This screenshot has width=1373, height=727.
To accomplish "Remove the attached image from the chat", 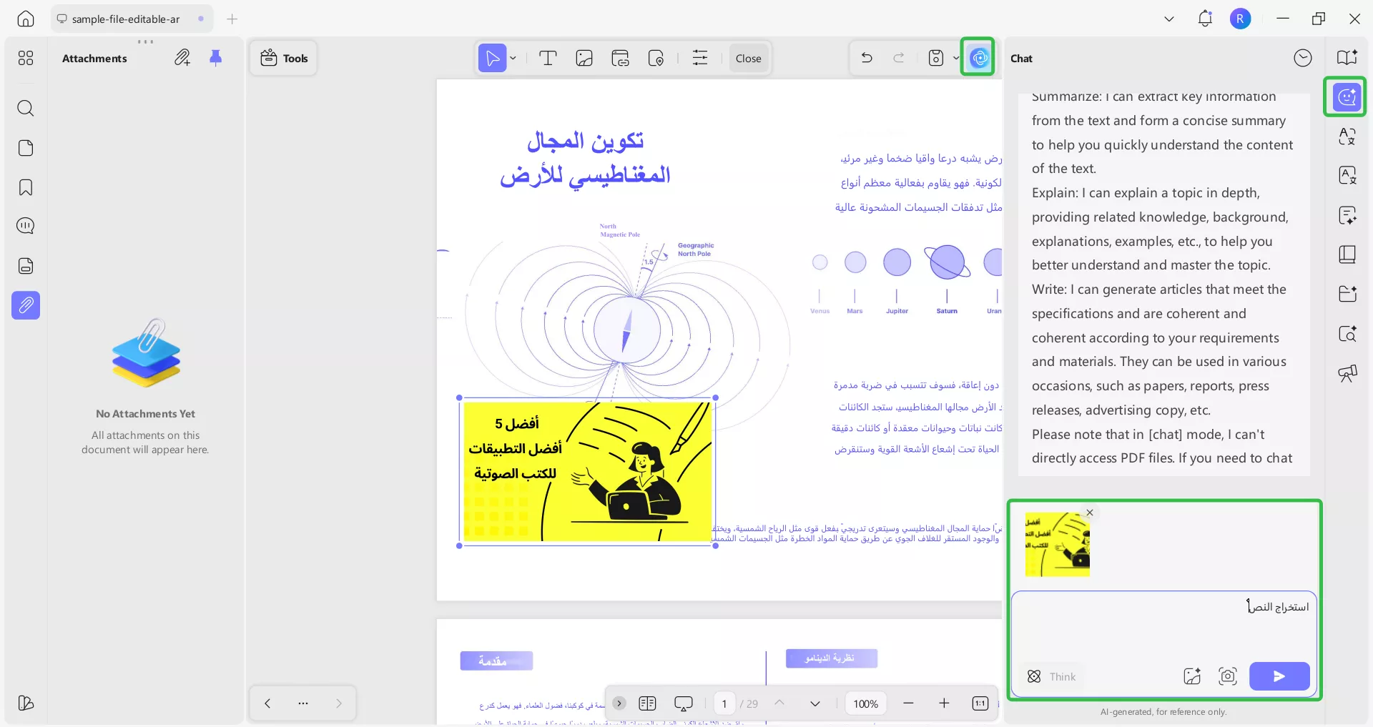I will pos(1089,513).
